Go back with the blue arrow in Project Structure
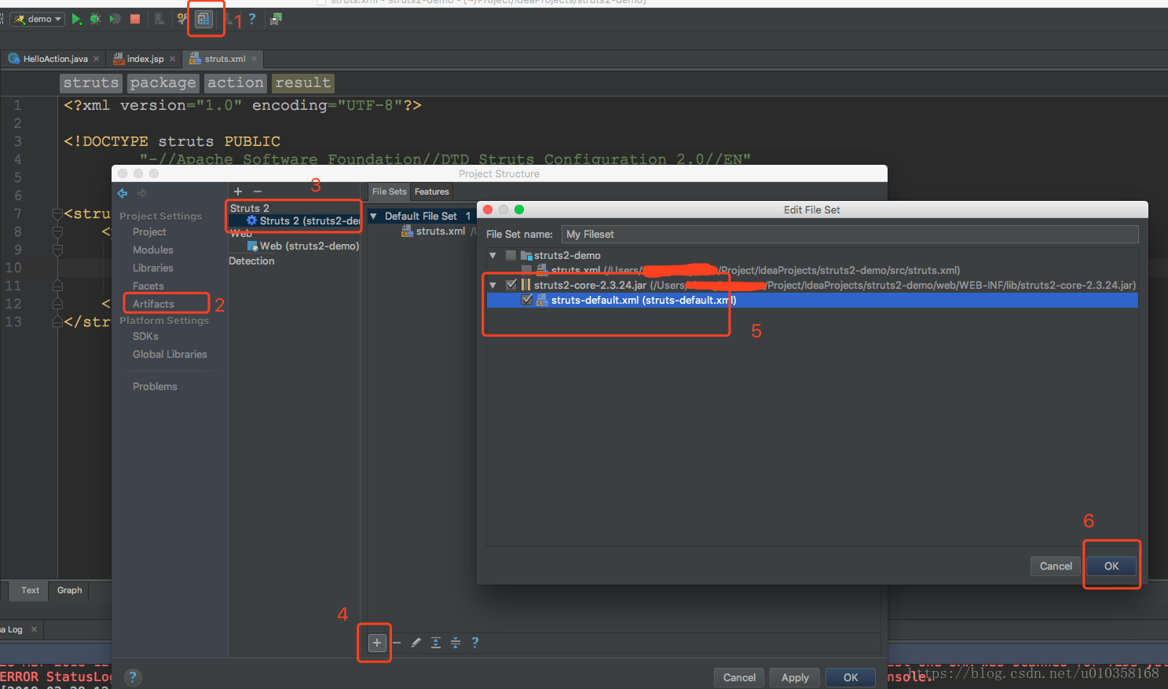The height and width of the screenshot is (689, 1168). click(123, 193)
